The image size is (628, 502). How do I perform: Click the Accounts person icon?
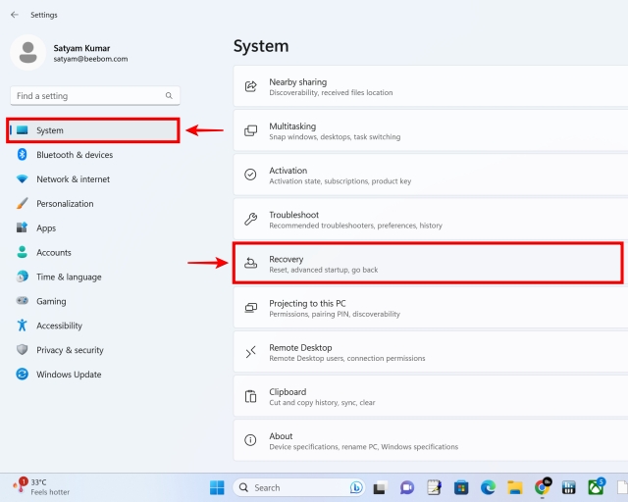[22, 252]
